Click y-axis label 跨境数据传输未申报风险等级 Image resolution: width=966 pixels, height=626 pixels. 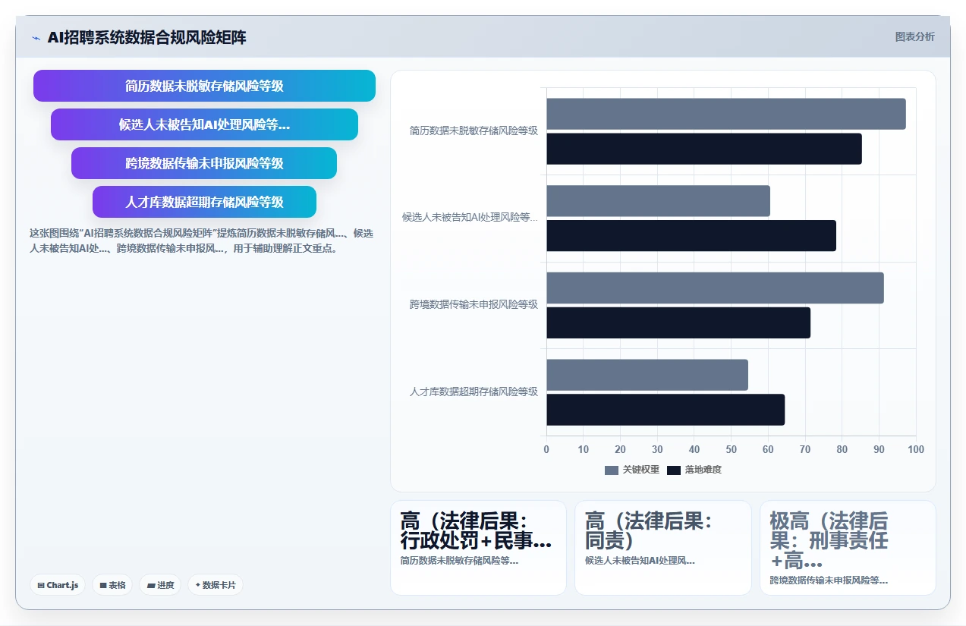(x=474, y=304)
